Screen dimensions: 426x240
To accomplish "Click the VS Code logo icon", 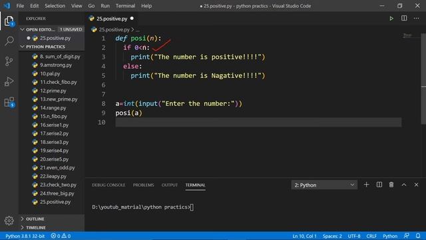I will [7, 6].
